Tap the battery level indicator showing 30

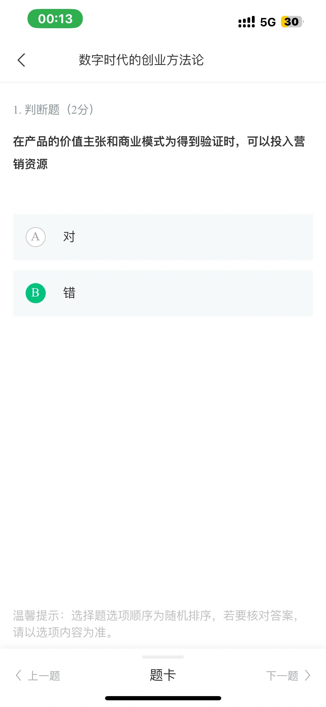292,22
